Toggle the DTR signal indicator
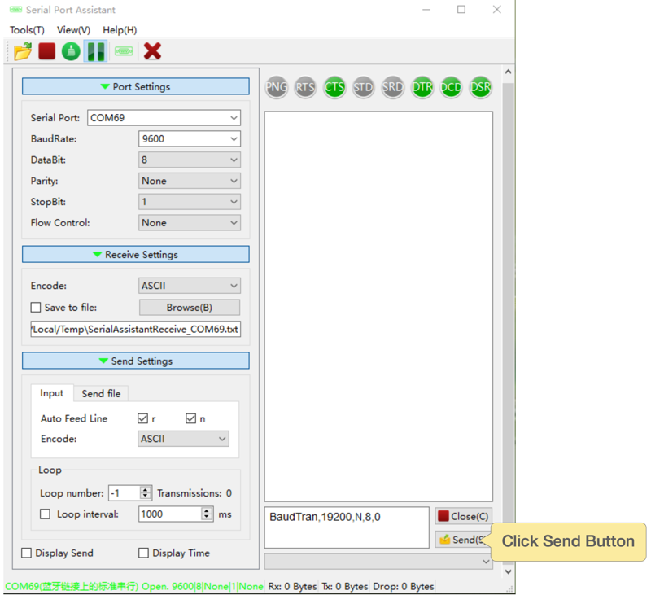 pyautogui.click(x=422, y=87)
